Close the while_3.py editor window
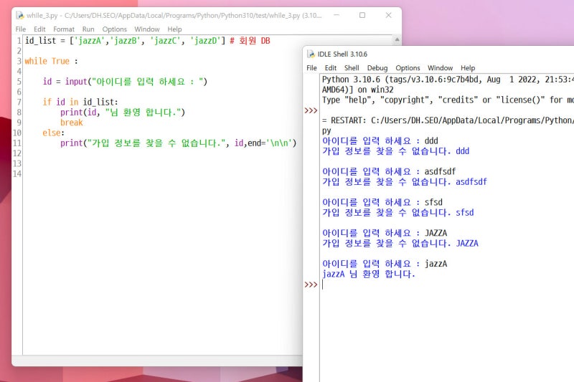Viewport: 574px width, 382px height. click(388, 15)
